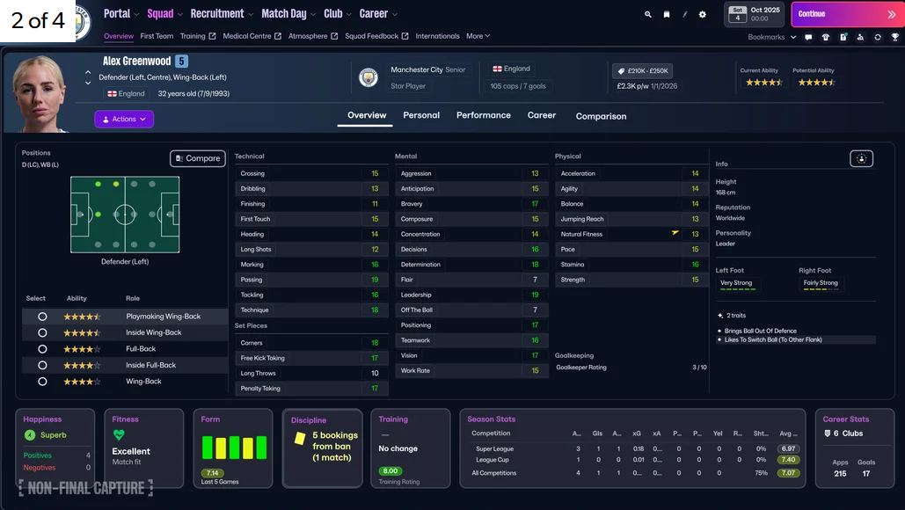Click the yellow card discipline icon
Image resolution: width=905 pixels, height=510 pixels.
click(300, 439)
